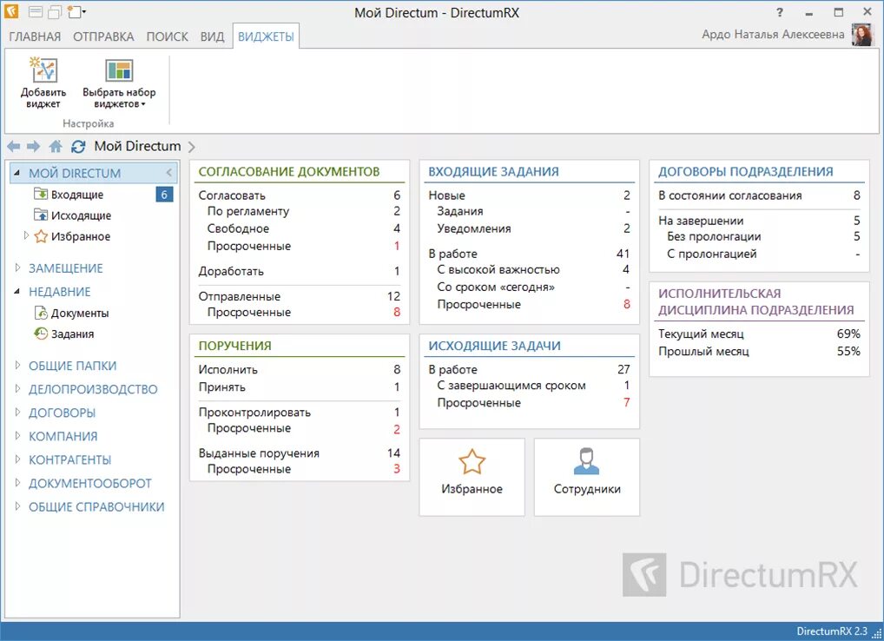The image size is (884, 641).
Task: Collapse the НЕДАВНИЕ section
Action: click(x=16, y=292)
